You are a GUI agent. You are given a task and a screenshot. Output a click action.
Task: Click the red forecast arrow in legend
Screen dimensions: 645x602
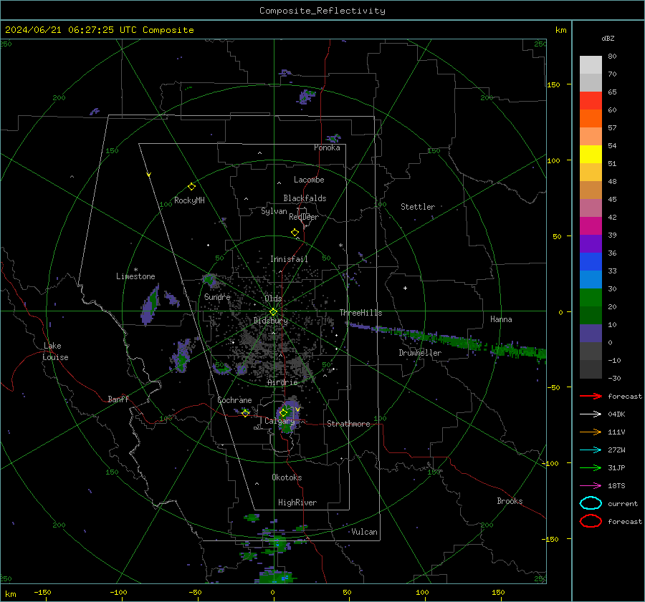591,396
